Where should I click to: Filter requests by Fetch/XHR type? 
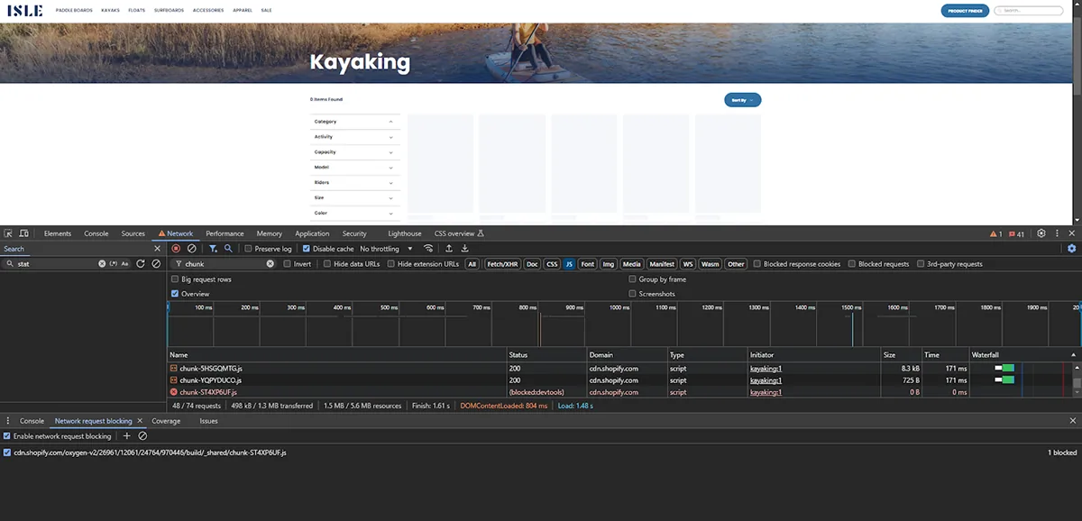coord(502,264)
